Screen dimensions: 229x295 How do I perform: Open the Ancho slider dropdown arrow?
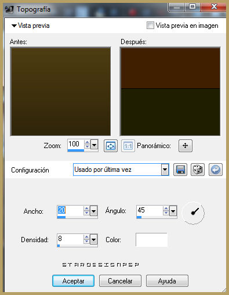point(93,211)
